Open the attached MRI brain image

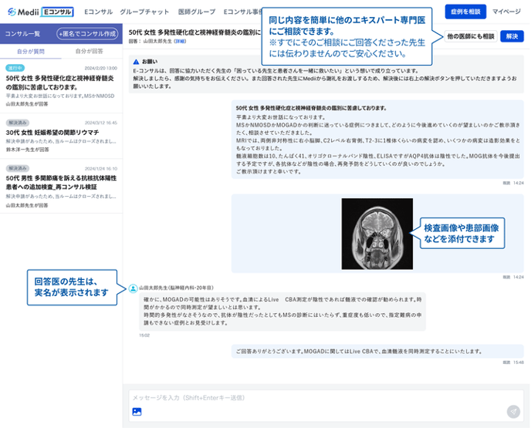377,234
